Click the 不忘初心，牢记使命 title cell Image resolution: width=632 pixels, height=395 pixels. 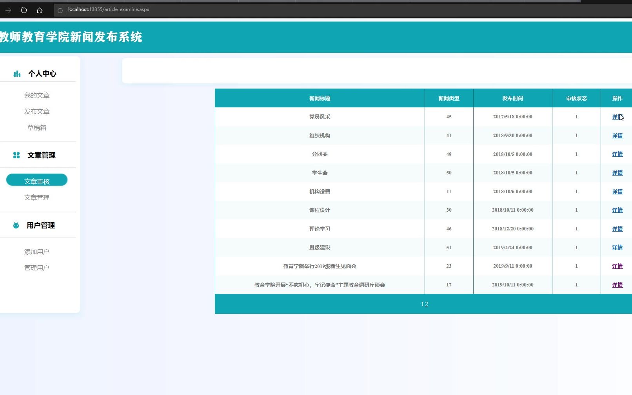(320, 285)
